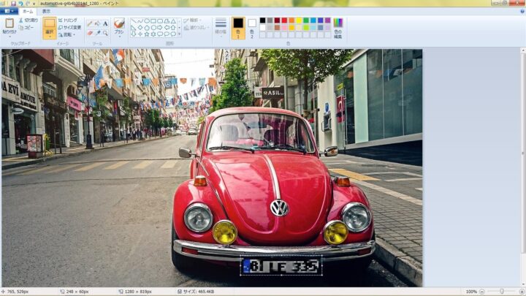Pick the pink color swatch
This screenshot has height=296, width=526.
click(284, 28)
